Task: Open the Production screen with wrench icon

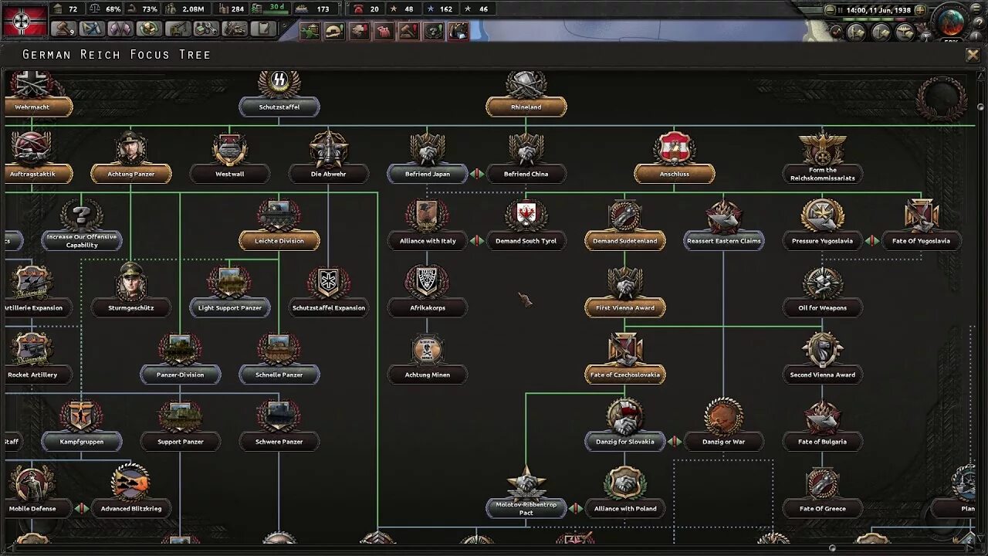Action: click(206, 29)
